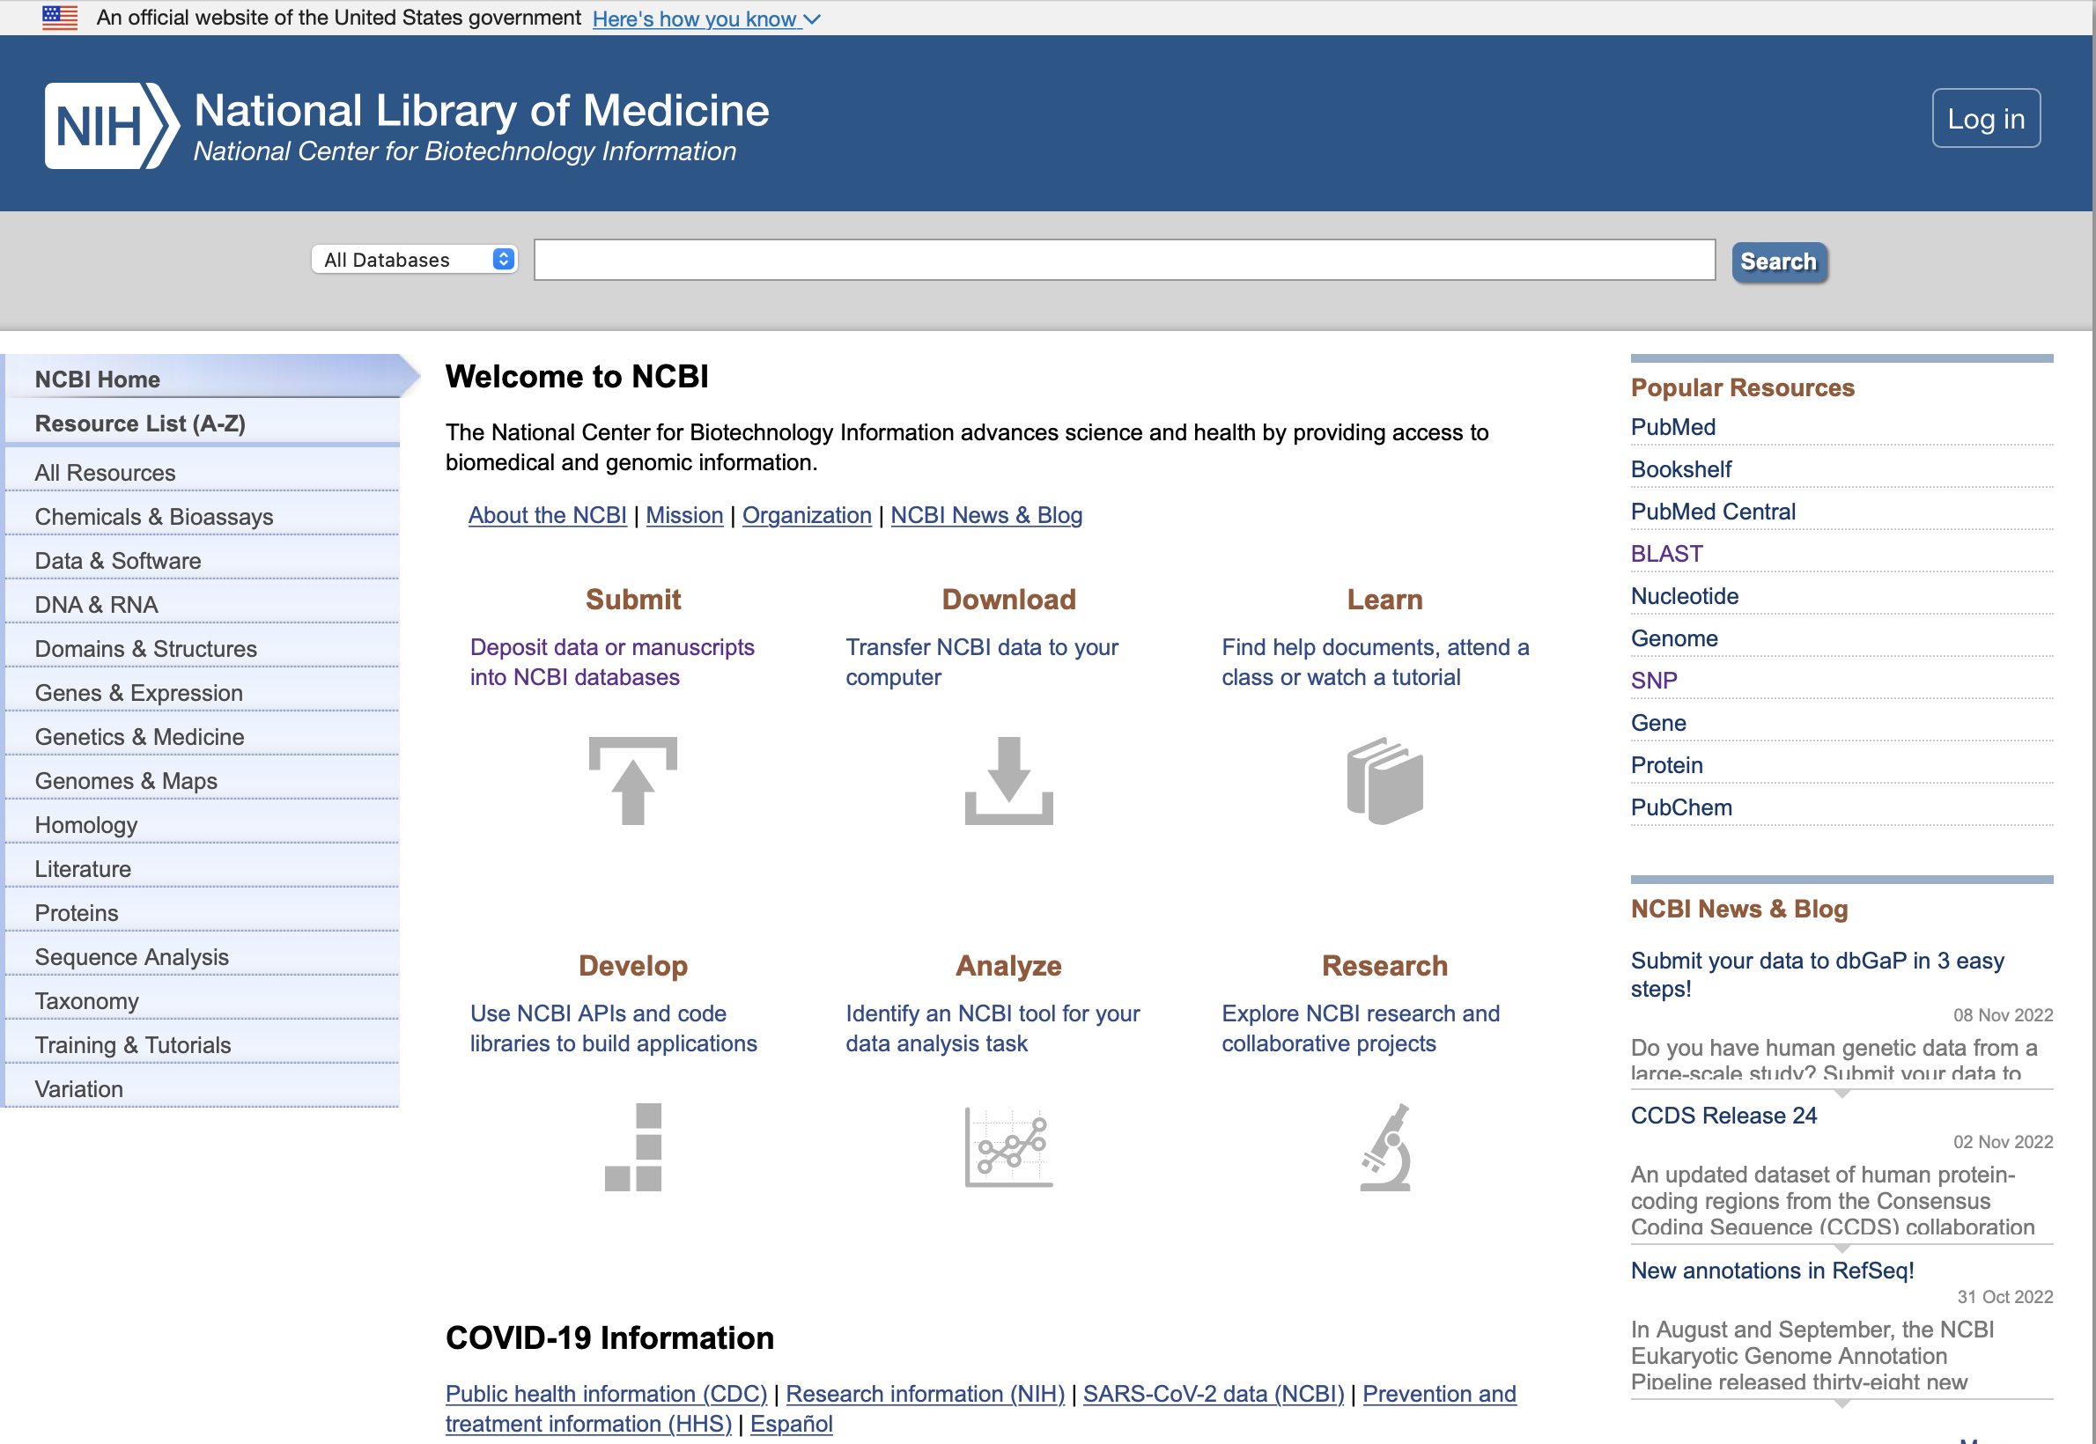The width and height of the screenshot is (2096, 1444).
Task: Expand "Here's how you know" disclosure
Action: pos(706,18)
